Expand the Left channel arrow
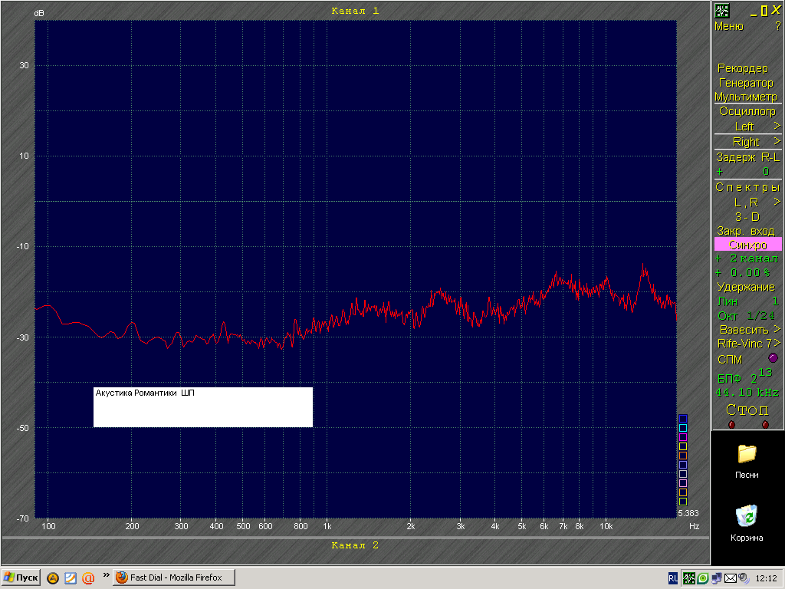This screenshot has width=785, height=589. (x=777, y=126)
